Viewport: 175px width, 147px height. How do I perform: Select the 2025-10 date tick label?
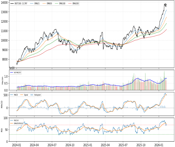[x=141, y=145]
